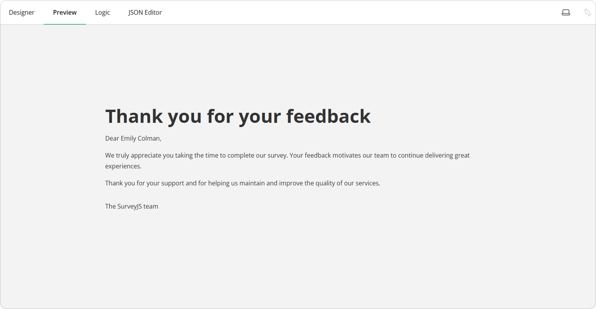Image resolution: width=596 pixels, height=309 pixels.
Task: Click the Designer tab label
Action: (x=22, y=12)
